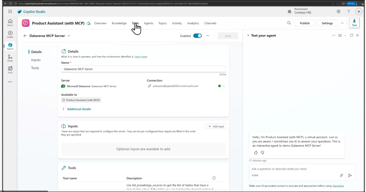Screen dimensions: 366x192
Task: Switch to the Tools tab
Action: (135, 23)
